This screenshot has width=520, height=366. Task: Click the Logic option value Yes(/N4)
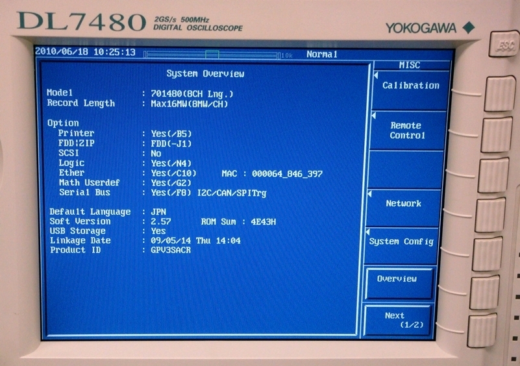pyautogui.click(x=171, y=164)
